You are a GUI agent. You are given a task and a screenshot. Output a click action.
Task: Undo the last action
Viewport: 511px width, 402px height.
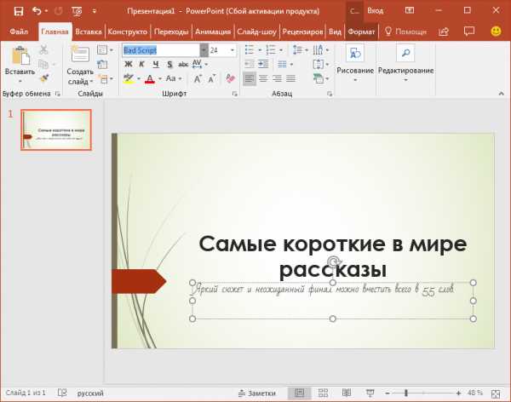coord(37,11)
